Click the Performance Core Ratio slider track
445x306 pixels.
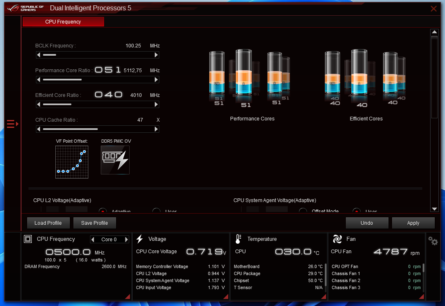(x=97, y=80)
